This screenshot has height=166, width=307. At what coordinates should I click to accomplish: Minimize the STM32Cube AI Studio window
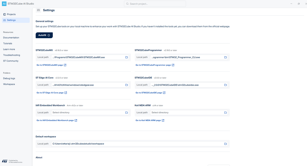(291, 4)
